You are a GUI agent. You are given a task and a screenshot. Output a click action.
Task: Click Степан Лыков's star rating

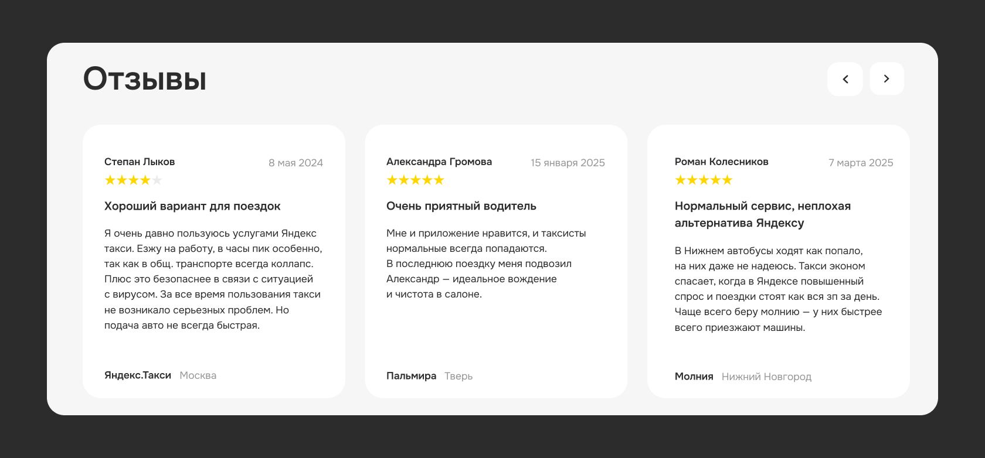pos(133,180)
